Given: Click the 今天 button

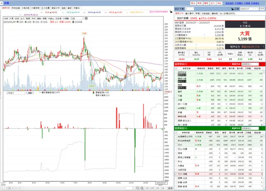Looking at the screenshot, I should (262, 9).
